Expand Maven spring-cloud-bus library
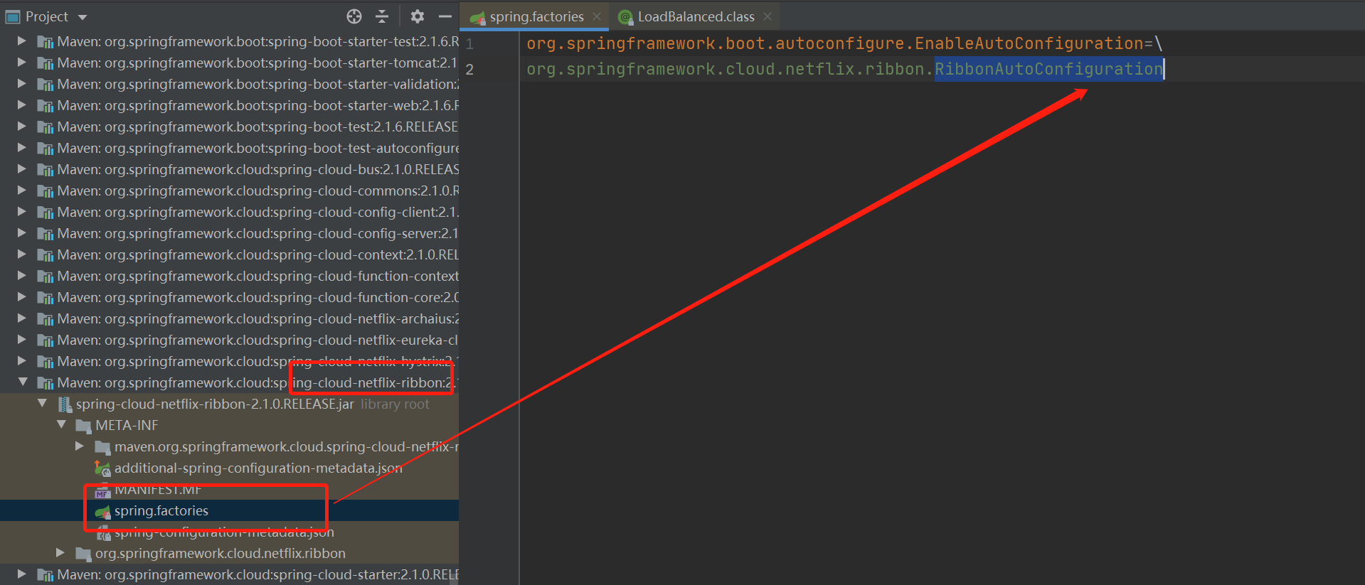 tap(22, 169)
